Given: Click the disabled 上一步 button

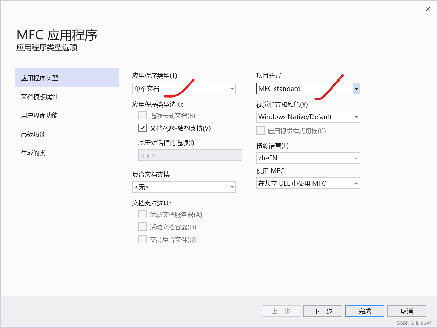Looking at the screenshot, I should tap(281, 311).
